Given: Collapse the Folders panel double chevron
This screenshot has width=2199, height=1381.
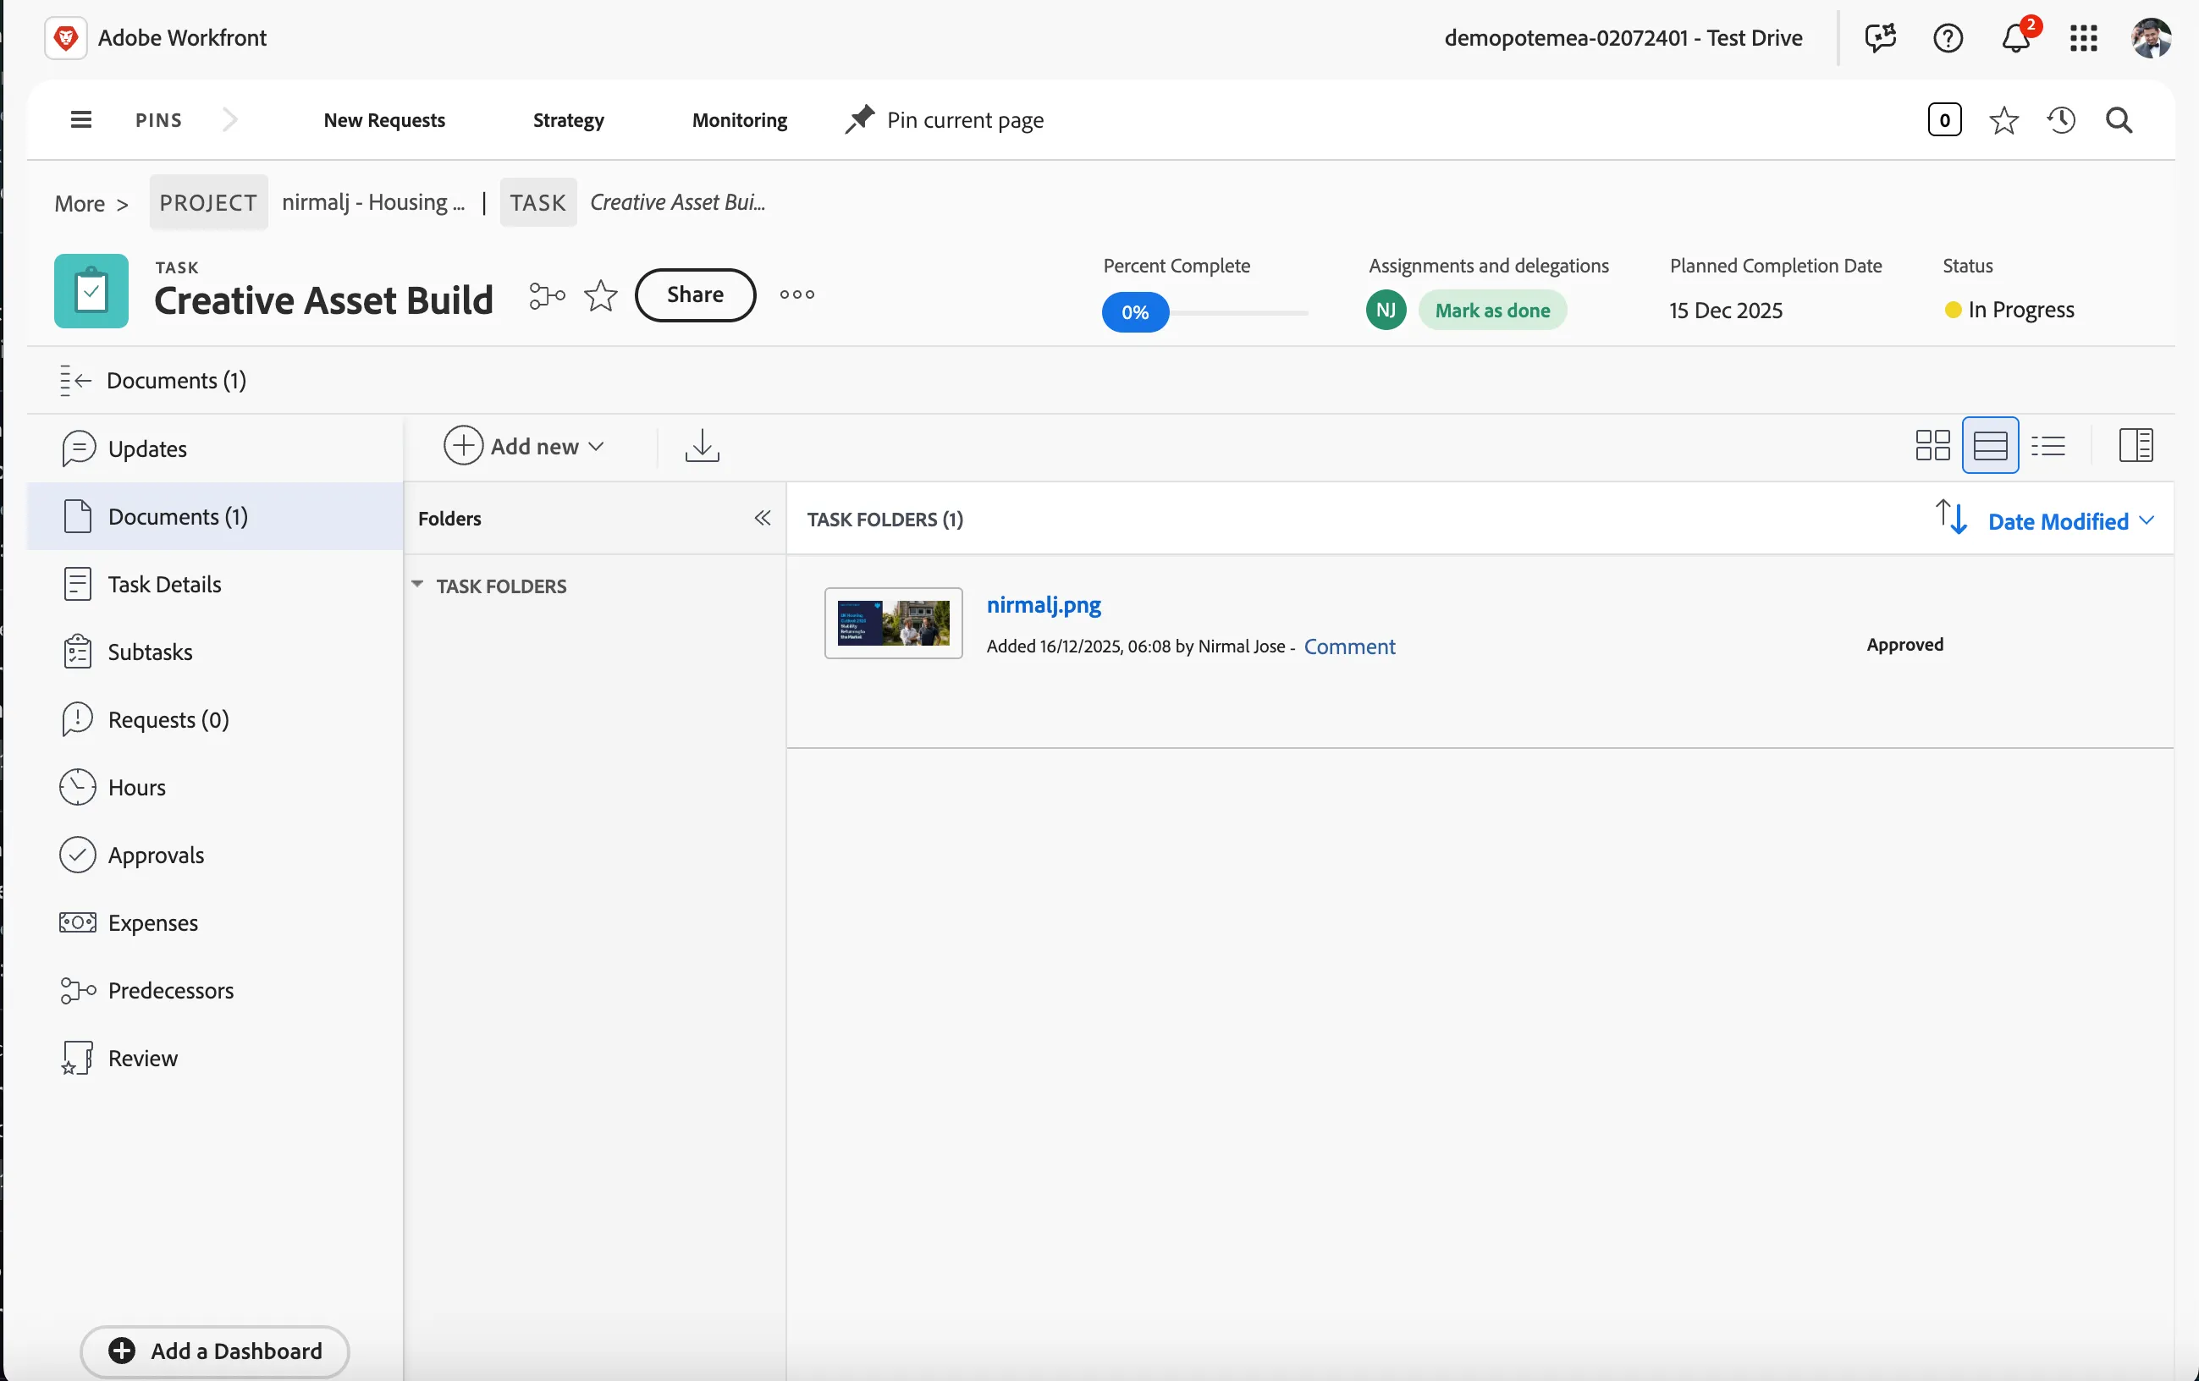Looking at the screenshot, I should coord(762,519).
